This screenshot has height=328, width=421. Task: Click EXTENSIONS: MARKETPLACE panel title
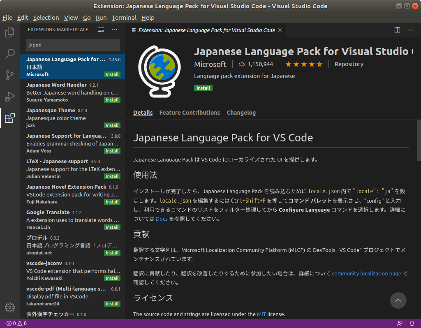coord(58,30)
